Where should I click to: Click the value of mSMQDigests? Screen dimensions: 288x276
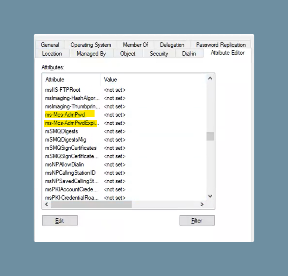coord(115,131)
